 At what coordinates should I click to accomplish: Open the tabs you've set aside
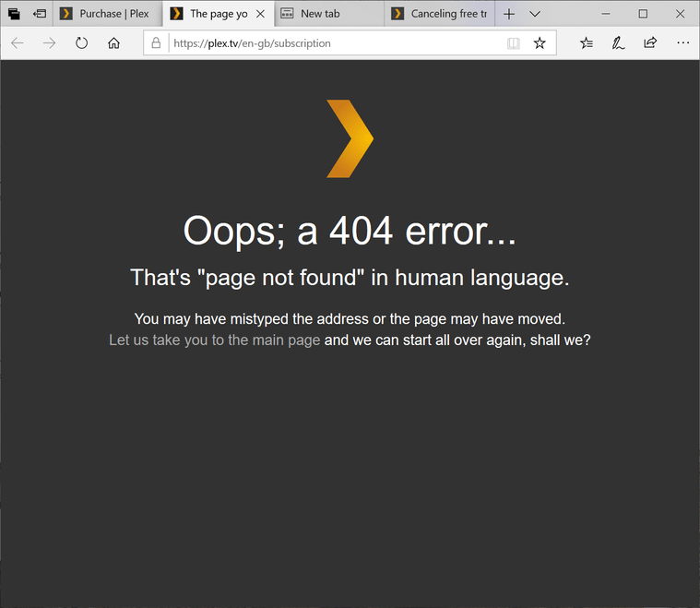pyautogui.click(x=14, y=14)
